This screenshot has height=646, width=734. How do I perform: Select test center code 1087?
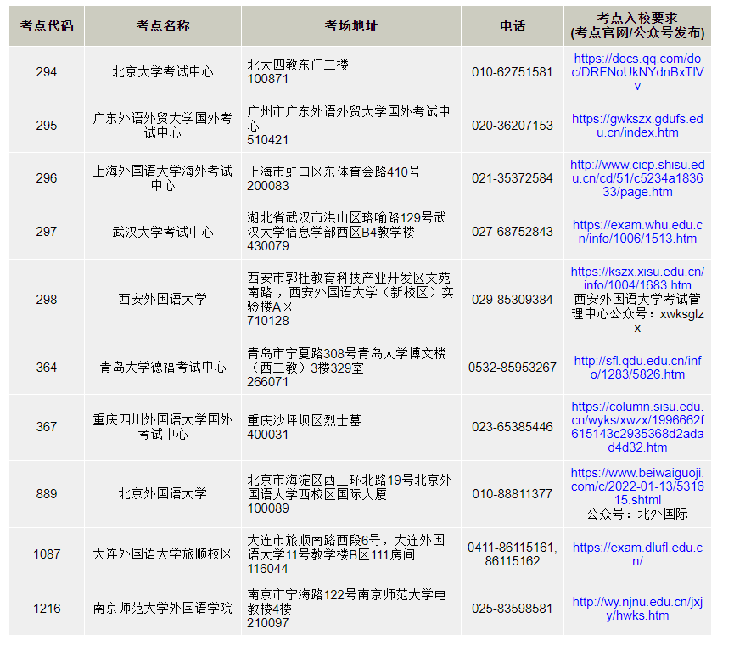pyautogui.click(x=47, y=554)
